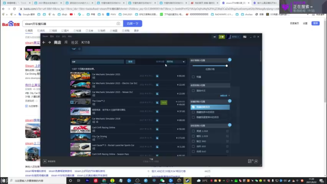The width and height of the screenshot is (327, 184).
Task: Switch to Baidu 图片 results tab
Action: [65, 31]
